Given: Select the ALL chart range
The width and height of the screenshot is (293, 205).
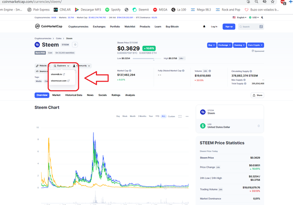Looking at the screenshot, I should pyautogui.click(x=163, y=116).
